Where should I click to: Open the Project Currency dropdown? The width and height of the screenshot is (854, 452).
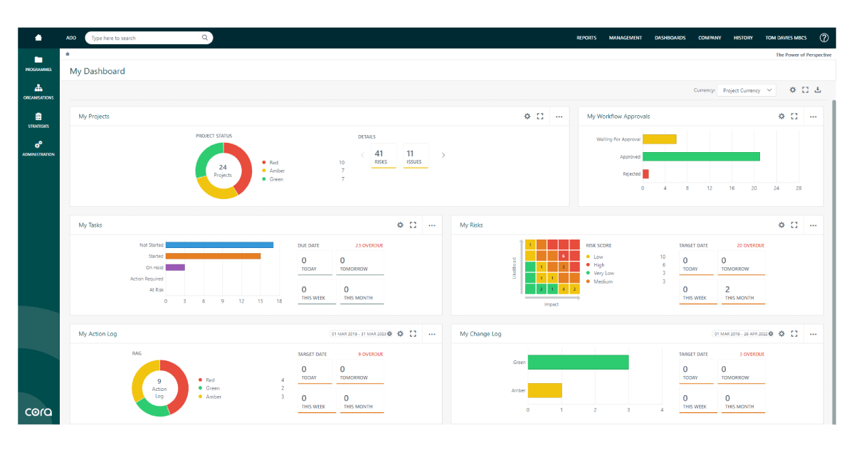[746, 90]
